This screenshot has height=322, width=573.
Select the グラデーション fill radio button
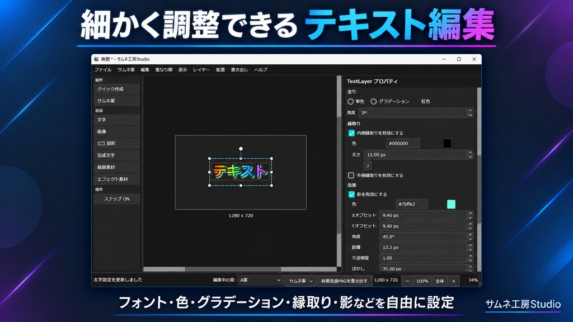pyautogui.click(x=373, y=102)
